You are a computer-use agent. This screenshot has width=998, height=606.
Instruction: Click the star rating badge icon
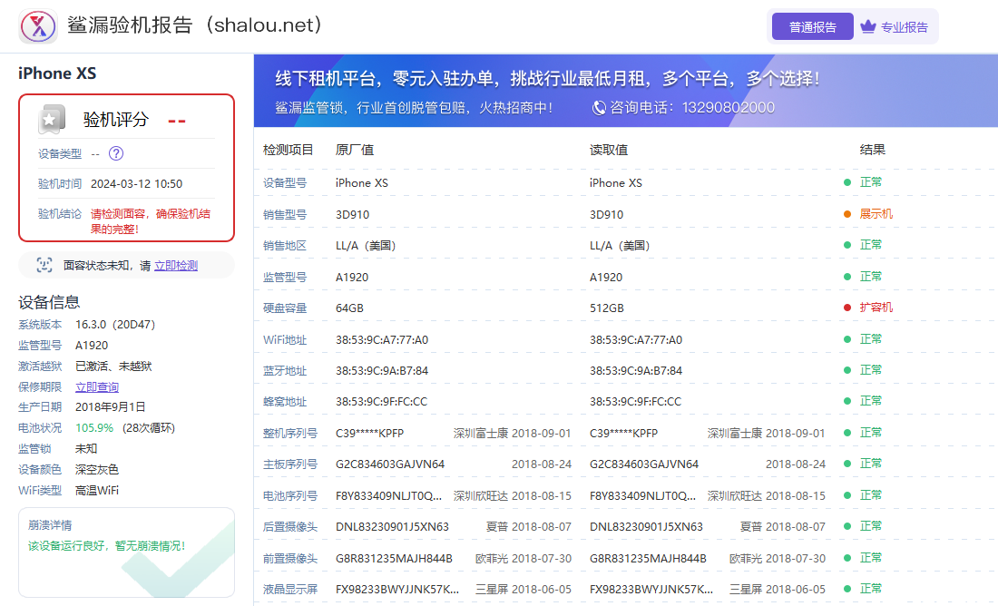click(51, 119)
